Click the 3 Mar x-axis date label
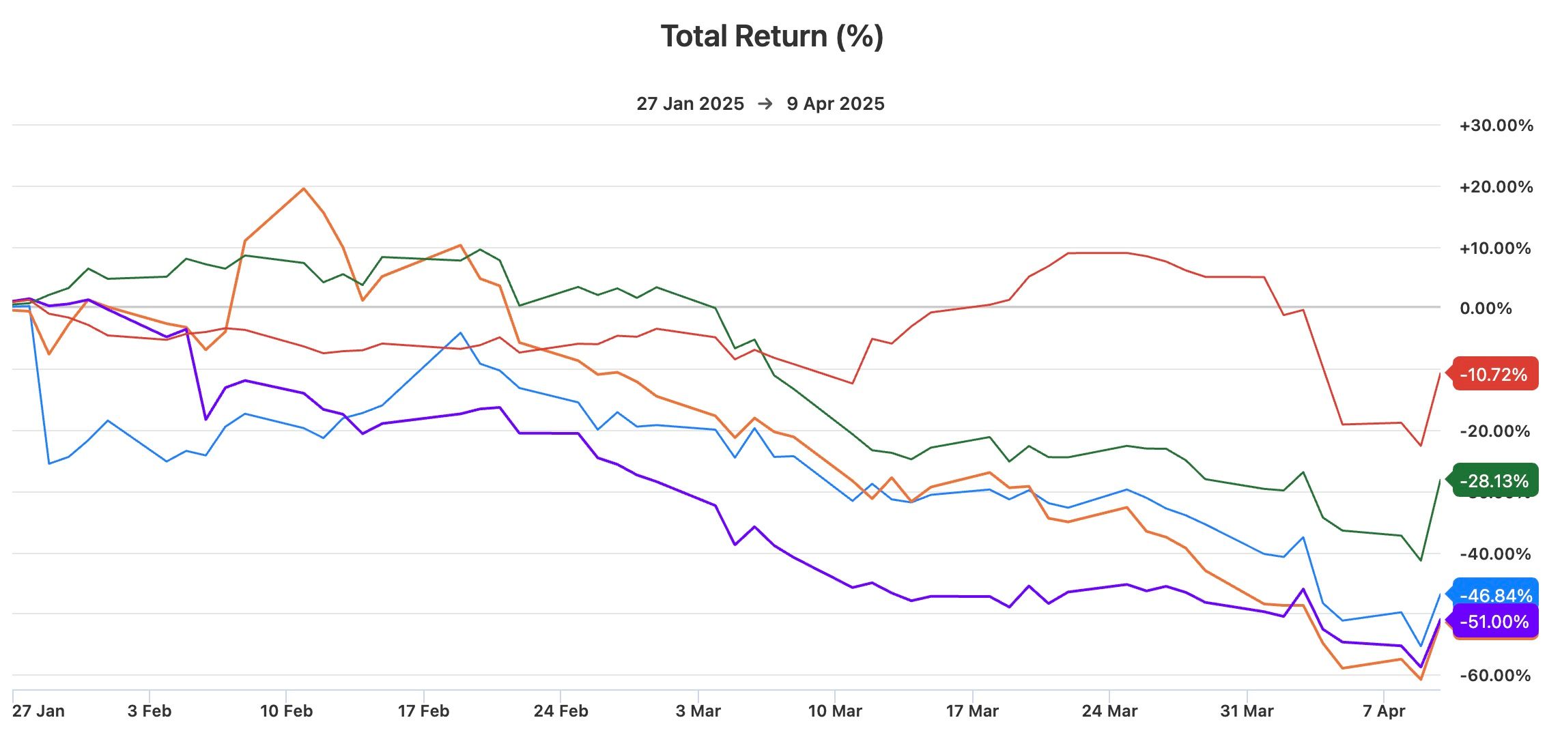 click(x=698, y=711)
